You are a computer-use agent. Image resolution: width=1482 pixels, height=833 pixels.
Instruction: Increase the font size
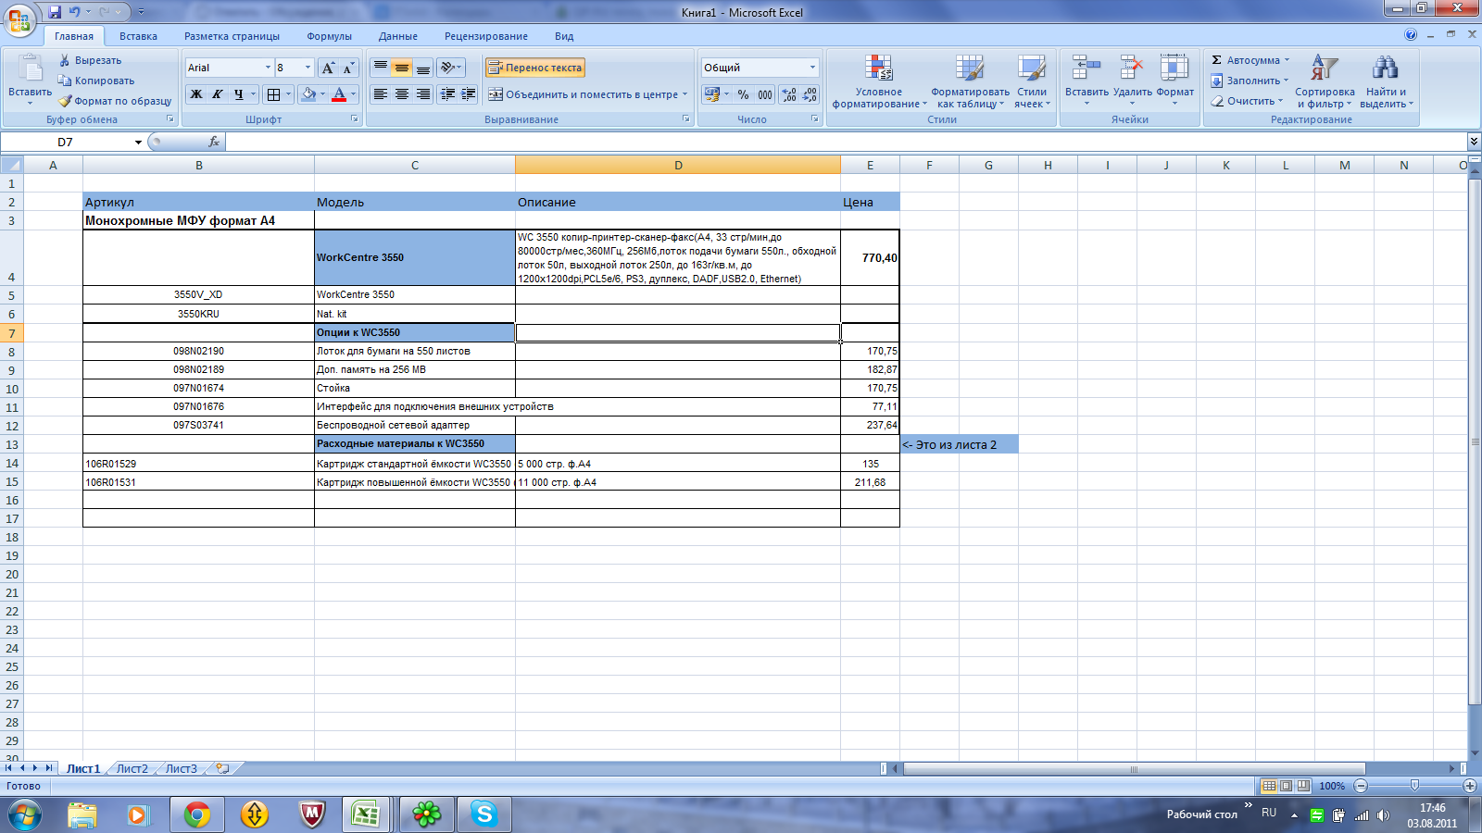point(328,68)
